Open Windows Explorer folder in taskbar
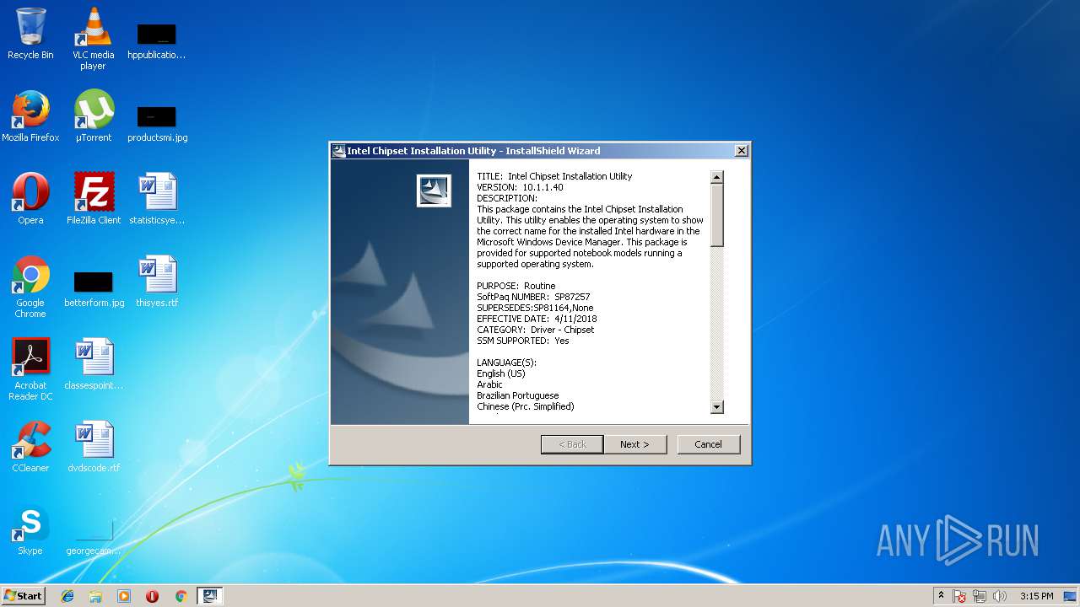This screenshot has width=1080, height=607. tap(95, 596)
